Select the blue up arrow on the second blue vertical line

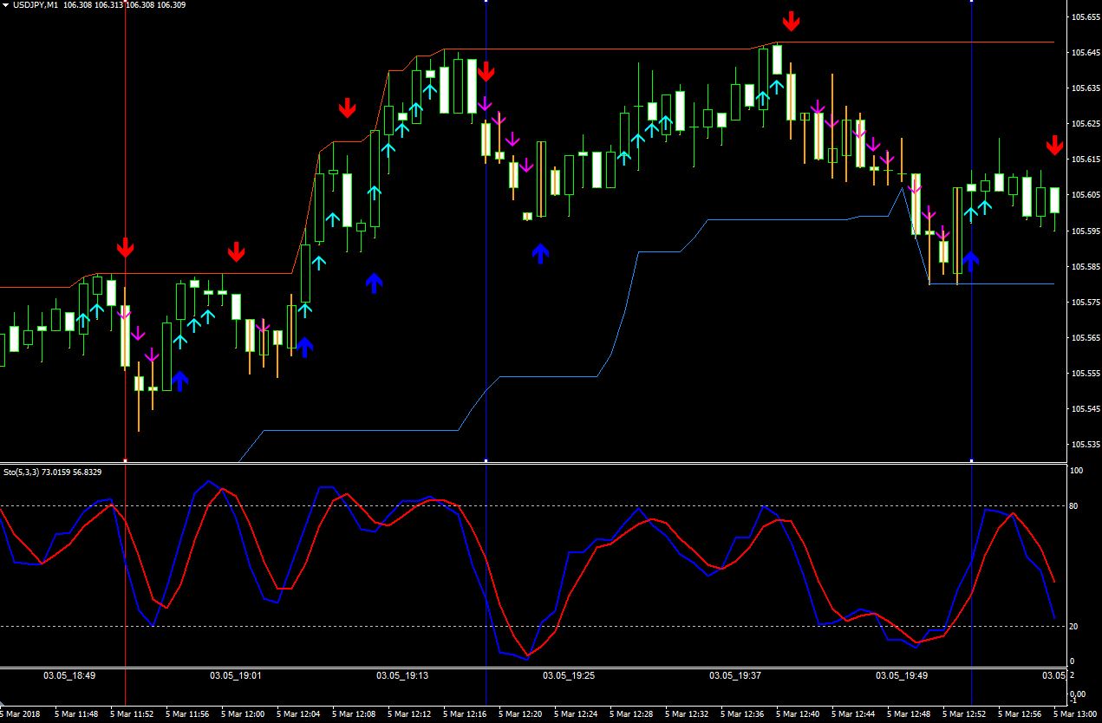tap(970, 261)
